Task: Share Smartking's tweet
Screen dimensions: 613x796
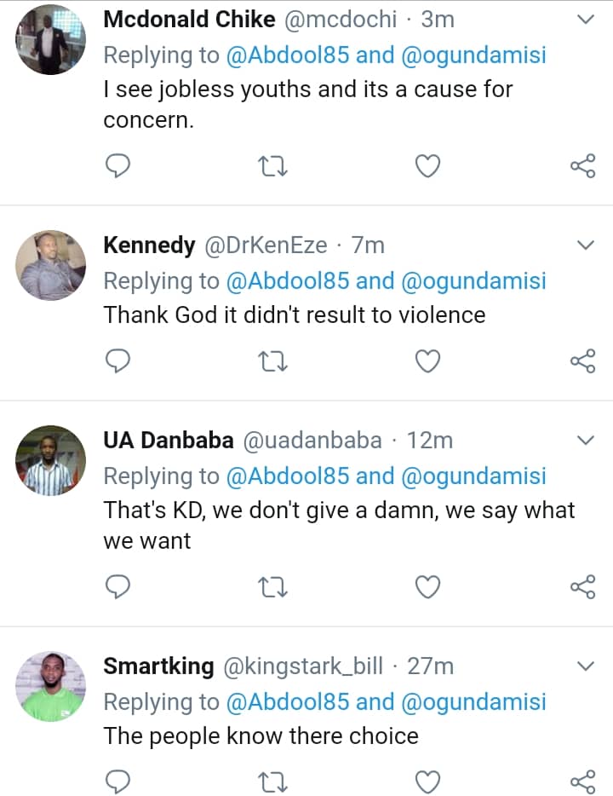Action: (x=582, y=781)
